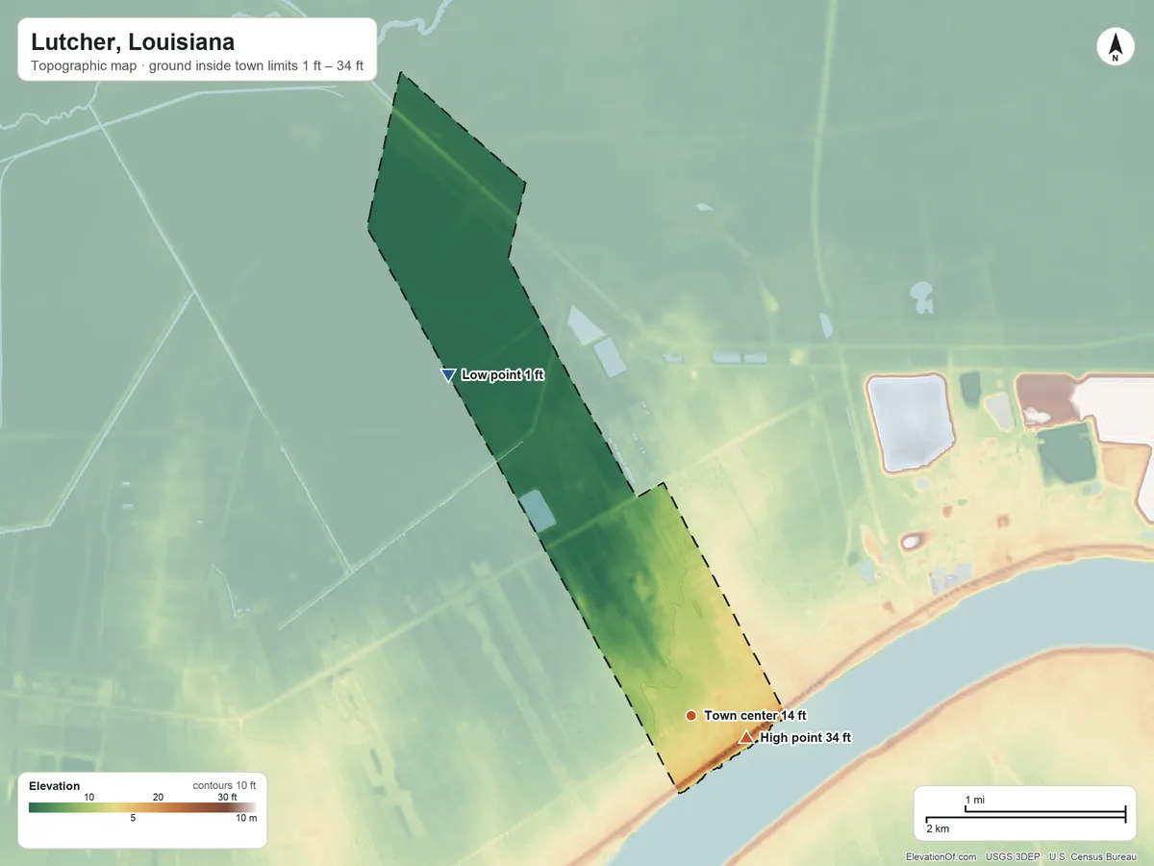
Task: Click the "Low point 1 ft" label
Action: 503,375
